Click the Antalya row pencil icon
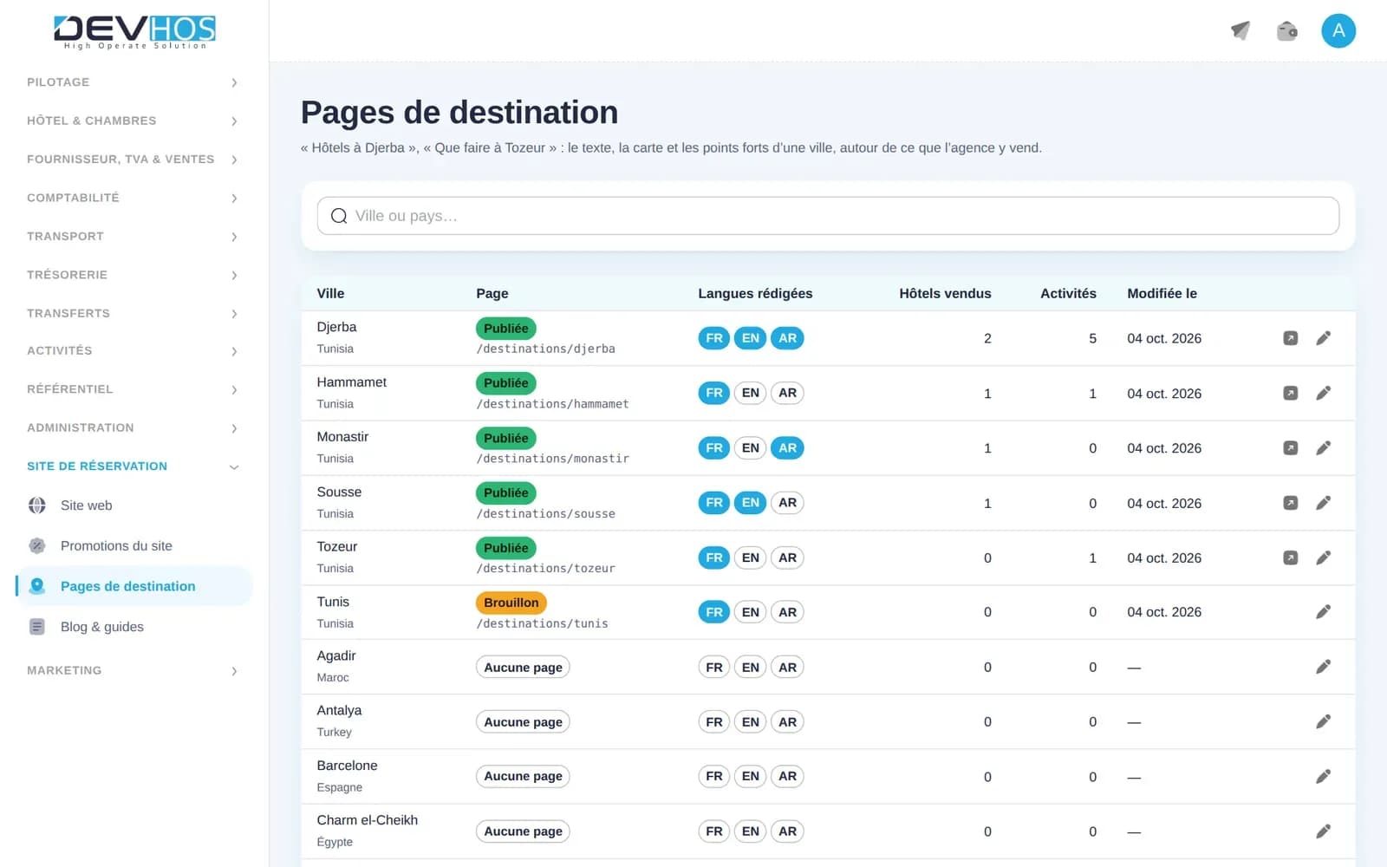The height and width of the screenshot is (867, 1387). coord(1323,721)
